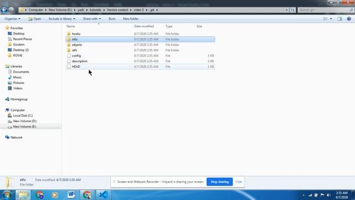
Task: Open the Share with dropdown
Action: tap(92, 19)
